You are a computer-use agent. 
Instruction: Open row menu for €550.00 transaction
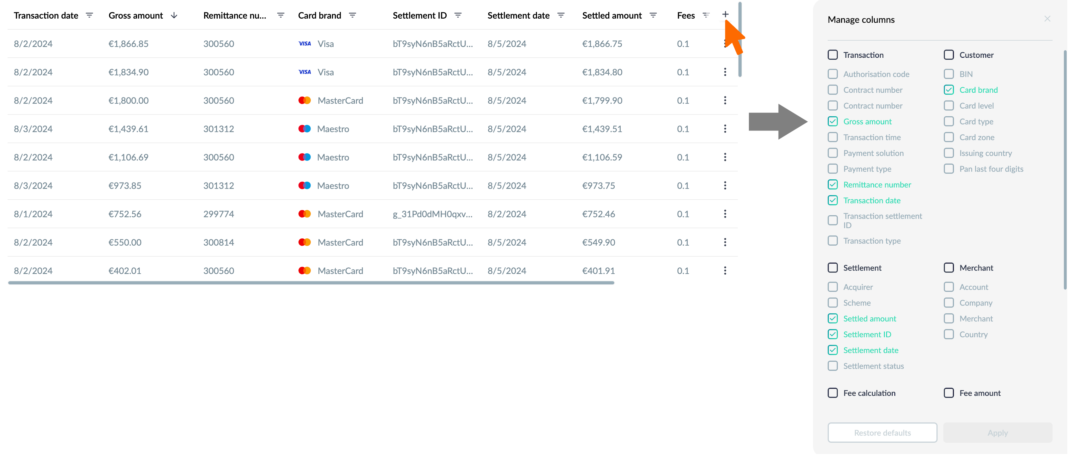[725, 242]
